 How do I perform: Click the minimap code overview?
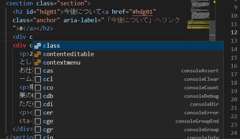click(x=198, y=14)
